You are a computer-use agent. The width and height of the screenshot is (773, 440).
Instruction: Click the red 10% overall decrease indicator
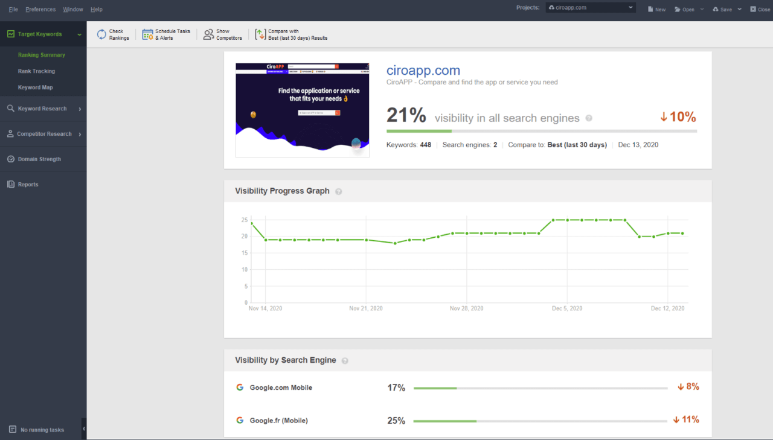[x=678, y=116]
